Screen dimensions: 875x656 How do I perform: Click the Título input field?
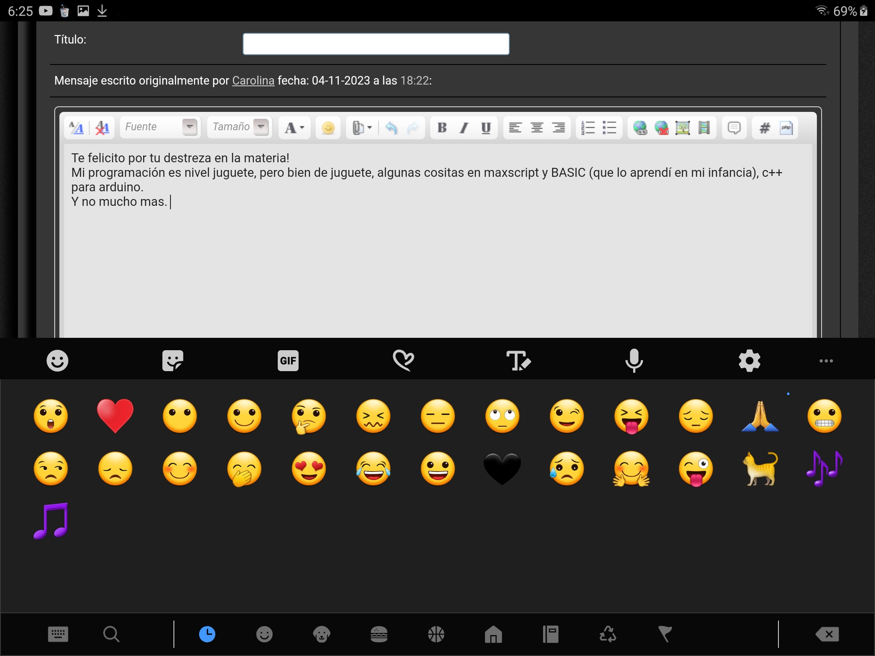[x=376, y=44]
